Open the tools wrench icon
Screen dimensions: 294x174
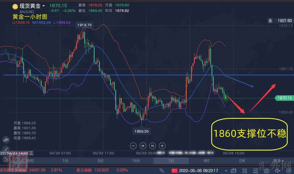[244, 170]
